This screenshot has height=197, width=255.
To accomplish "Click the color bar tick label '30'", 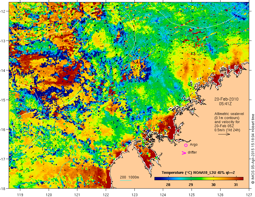I will pos(213,185).
